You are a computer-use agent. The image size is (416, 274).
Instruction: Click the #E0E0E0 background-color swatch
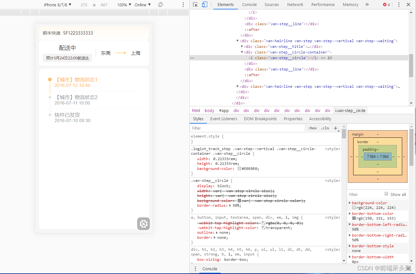coord(239,169)
